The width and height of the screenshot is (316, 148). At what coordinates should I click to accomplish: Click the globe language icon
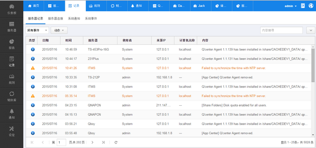pos(311,6)
